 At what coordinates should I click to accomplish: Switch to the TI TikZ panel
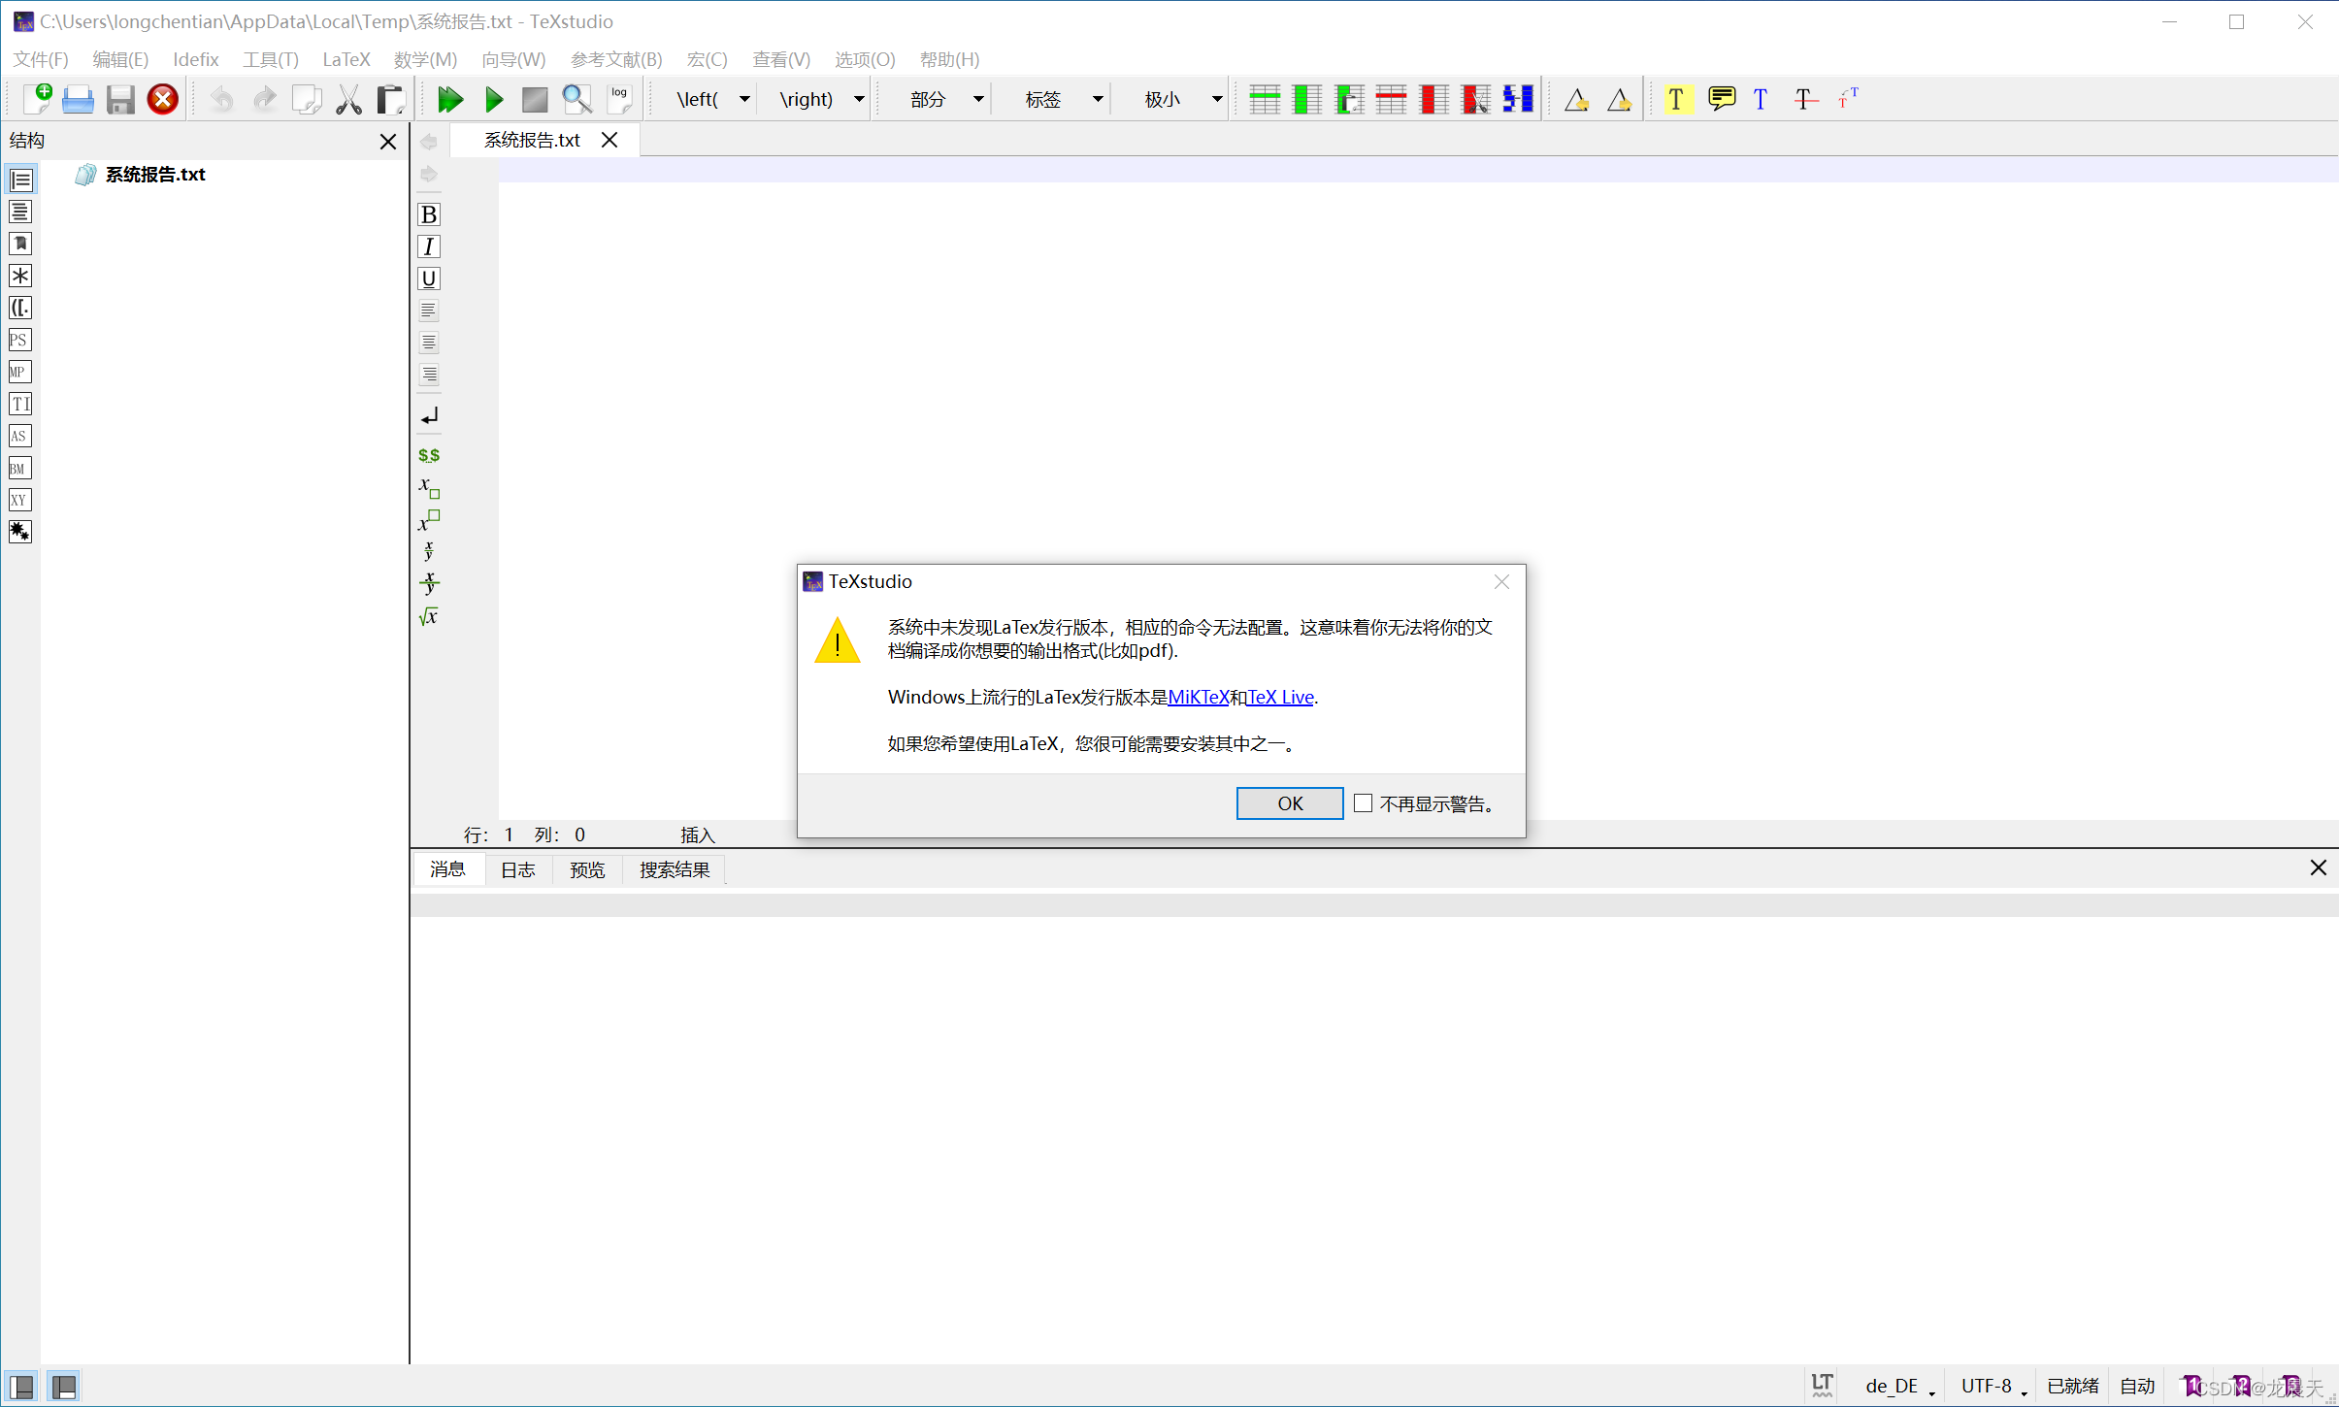[20, 404]
